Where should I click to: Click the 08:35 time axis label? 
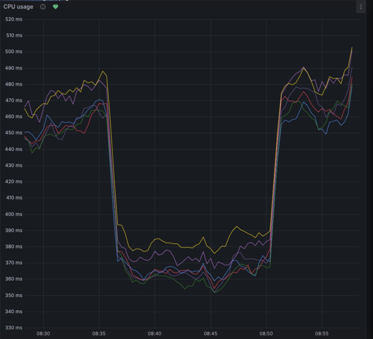point(99,333)
